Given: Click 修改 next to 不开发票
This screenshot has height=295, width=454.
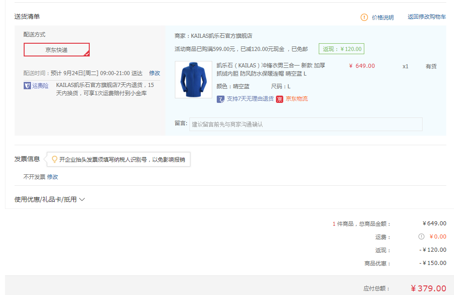Looking at the screenshot, I should (52, 177).
